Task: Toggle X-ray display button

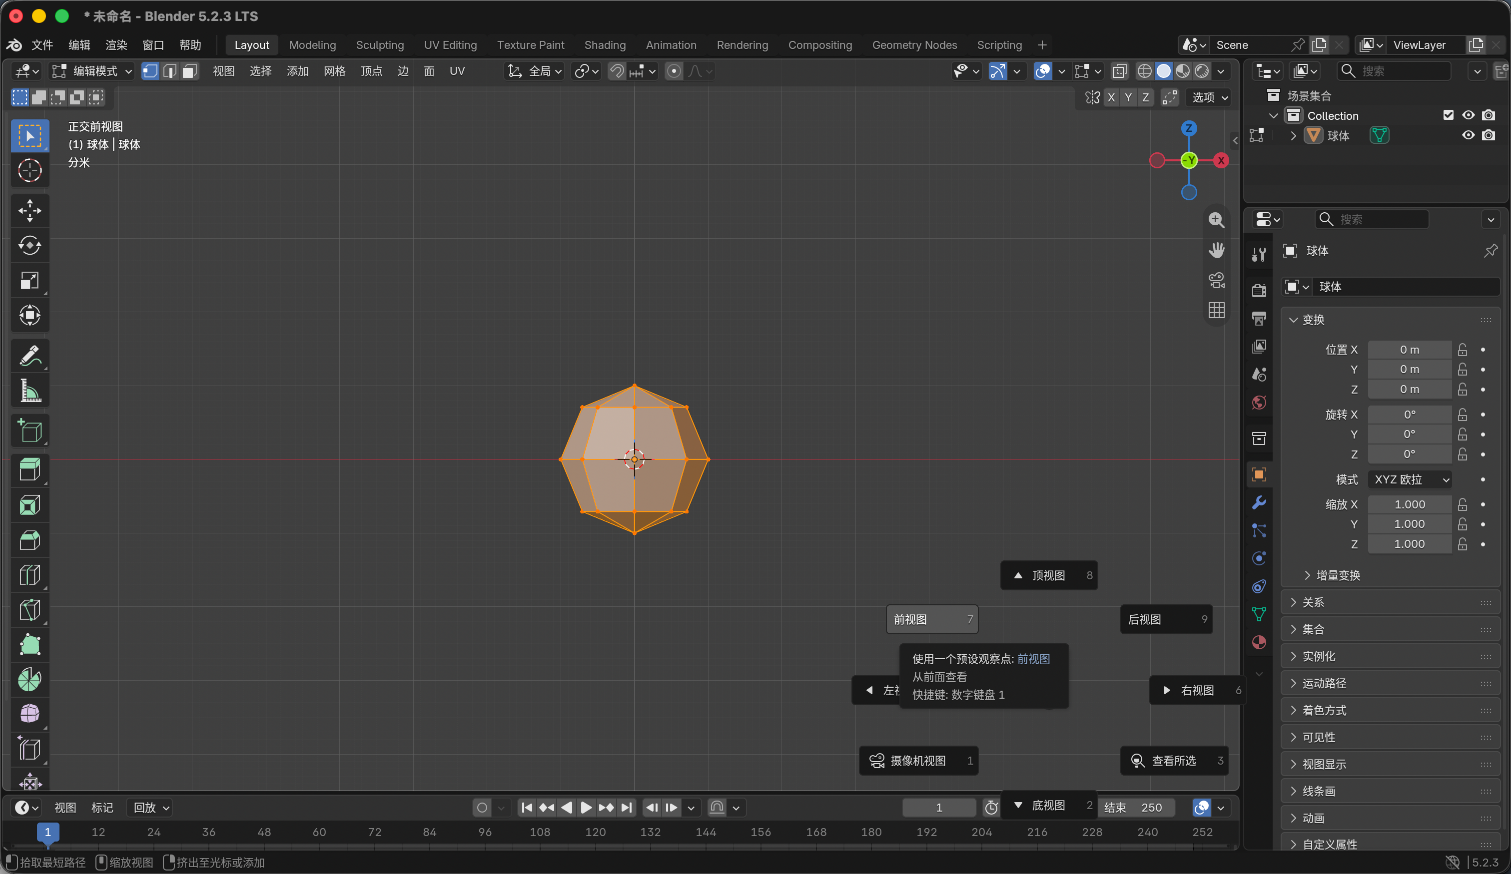Action: (1119, 71)
